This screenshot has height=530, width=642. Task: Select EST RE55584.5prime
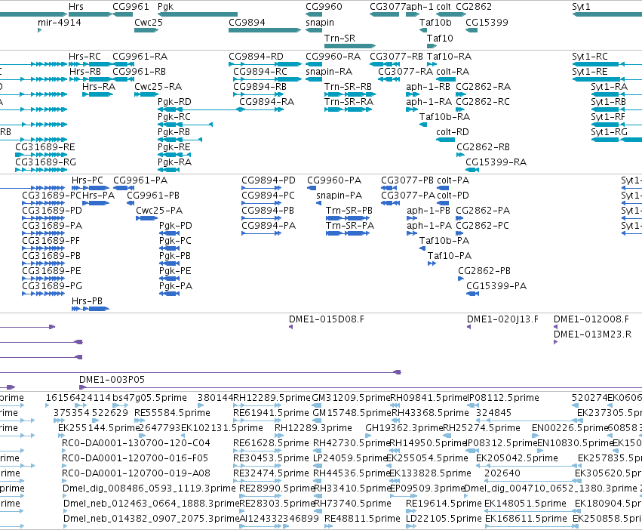point(172,413)
